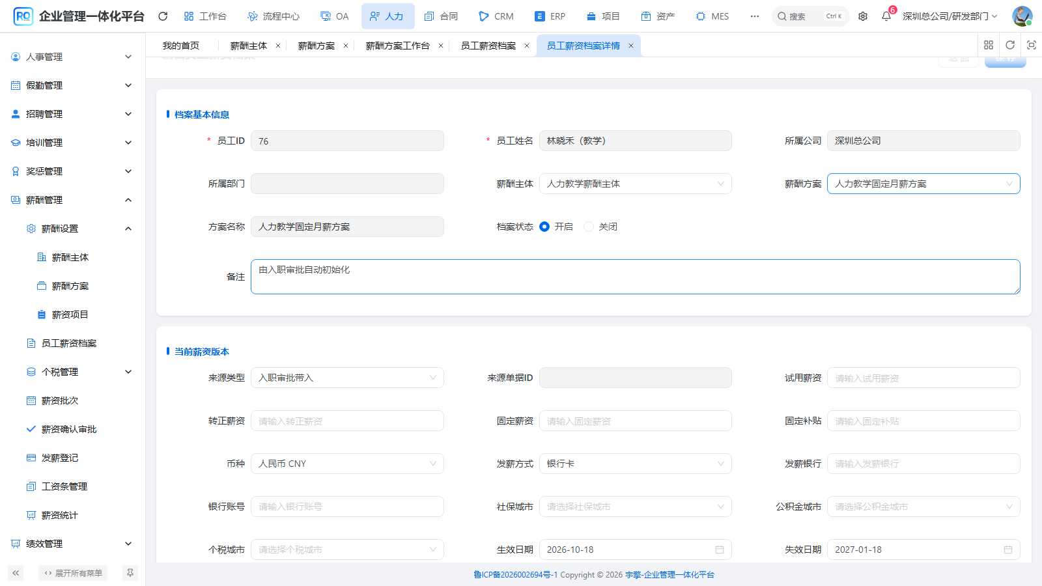The height and width of the screenshot is (586, 1042).
Task: Click the top refresh icon beside platform title
Action: tap(163, 16)
